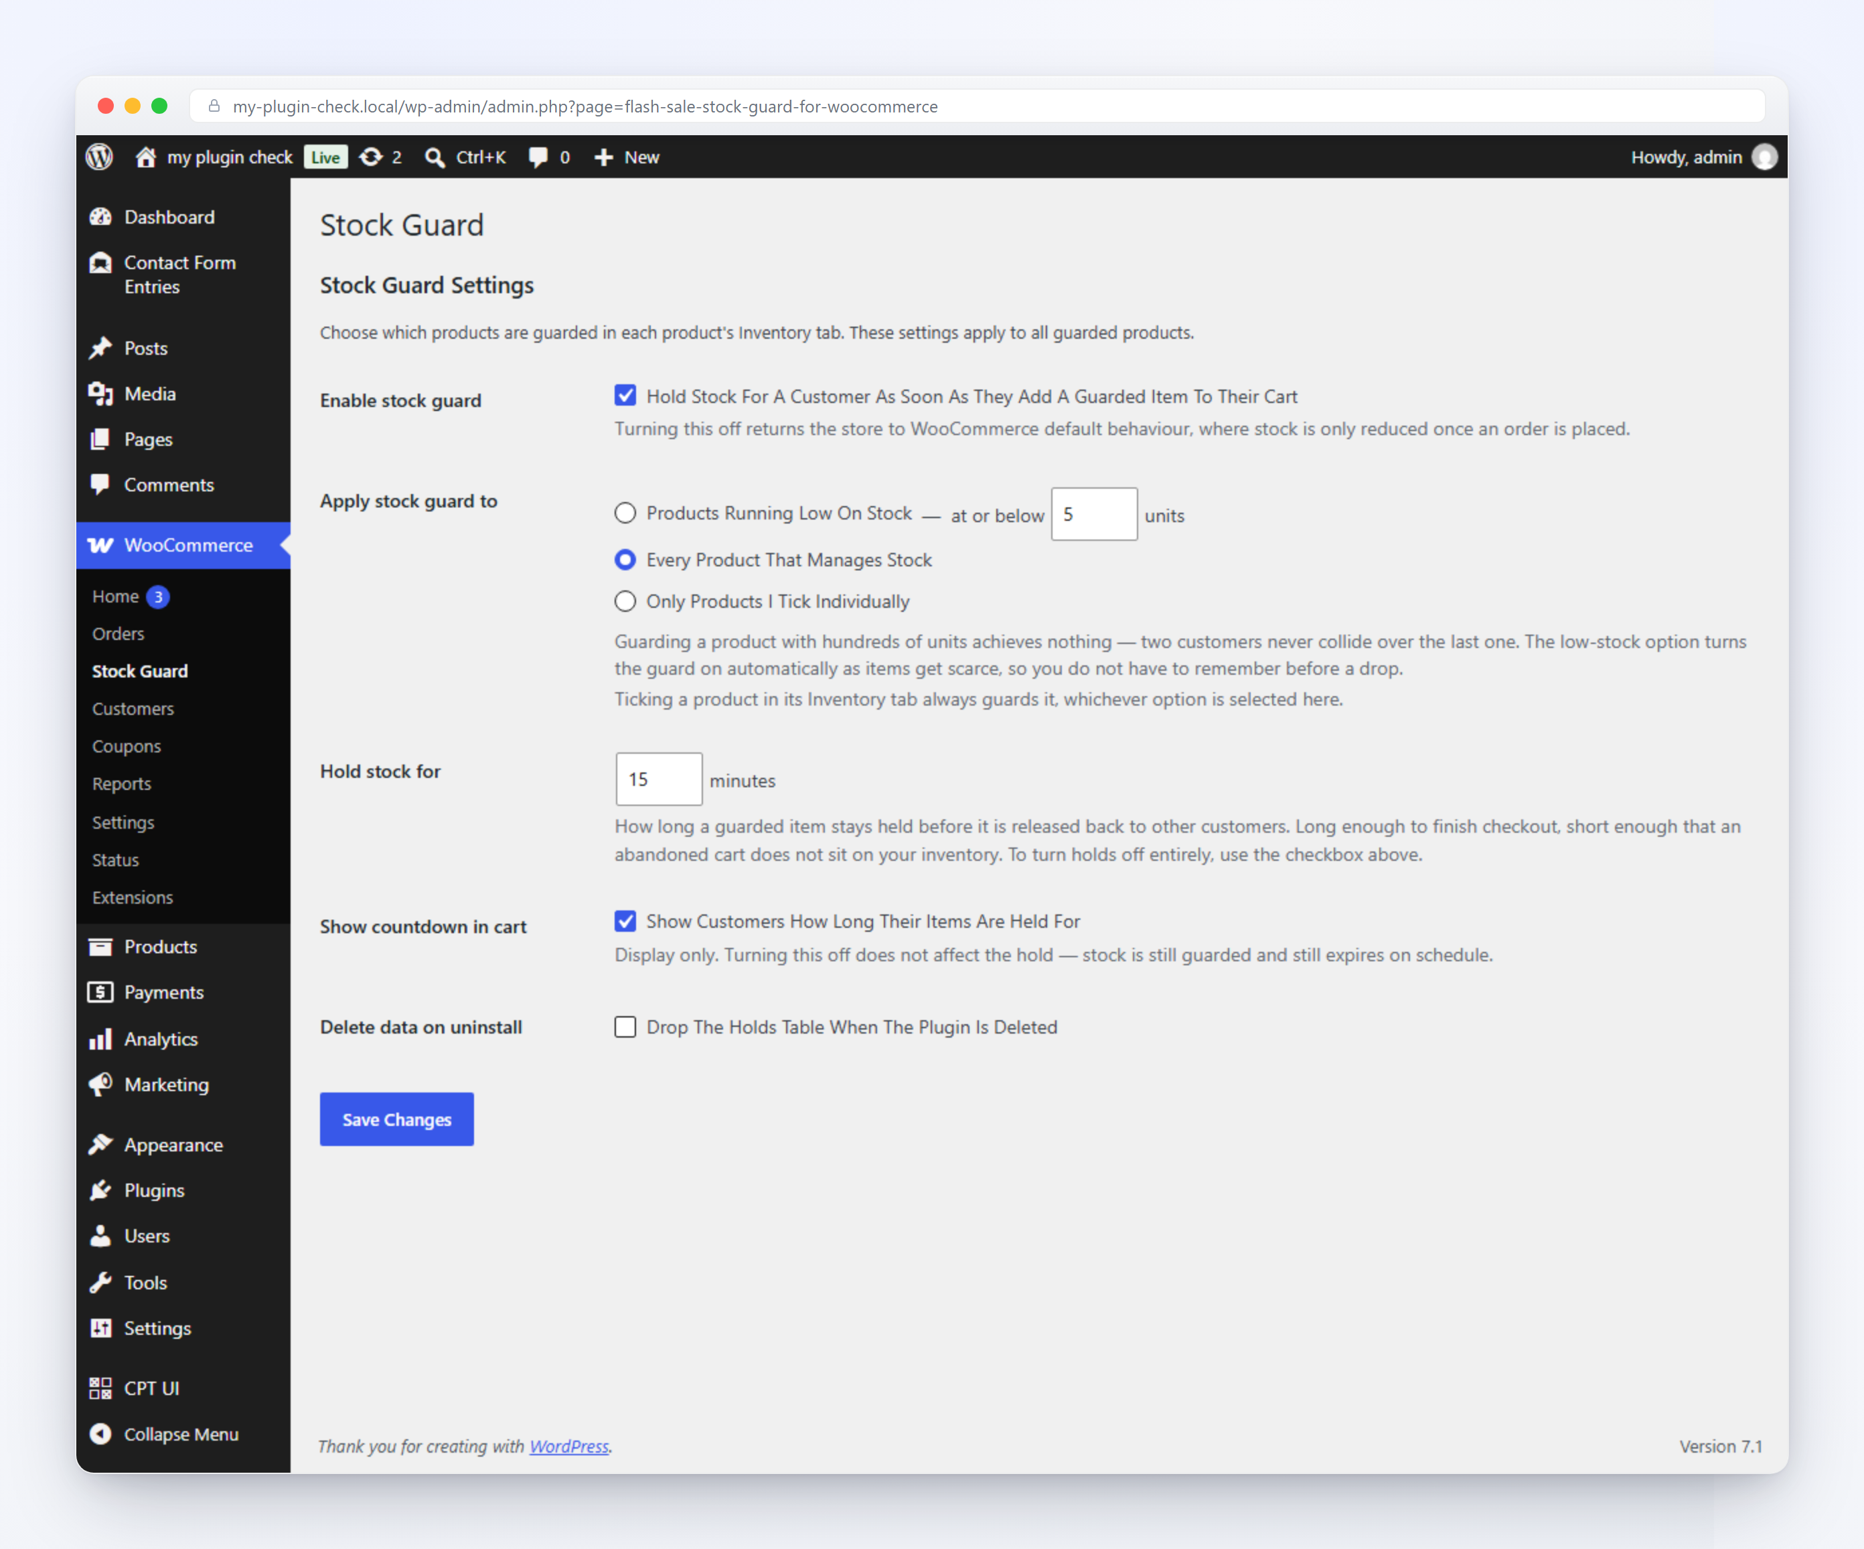Click the Comments bubble icon in sidebar
1864x1549 pixels.
(100, 485)
